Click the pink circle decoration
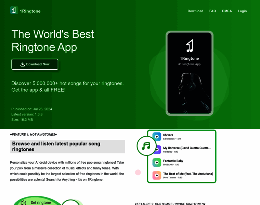Viewport: 260px width, 205px height. (138, 173)
